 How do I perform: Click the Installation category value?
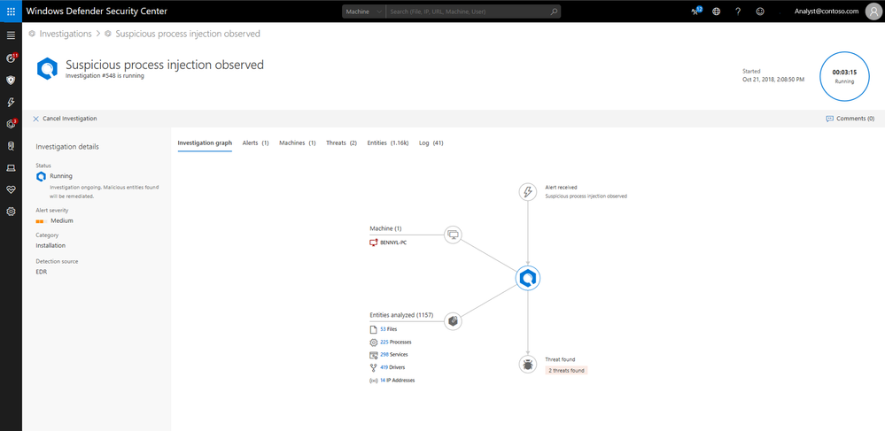pos(50,245)
